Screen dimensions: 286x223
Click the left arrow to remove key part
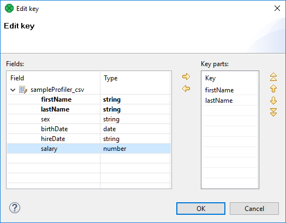pyautogui.click(x=186, y=89)
